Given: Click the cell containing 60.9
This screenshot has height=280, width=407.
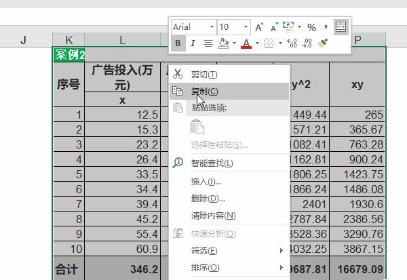Looking at the screenshot, I should pos(122,249).
